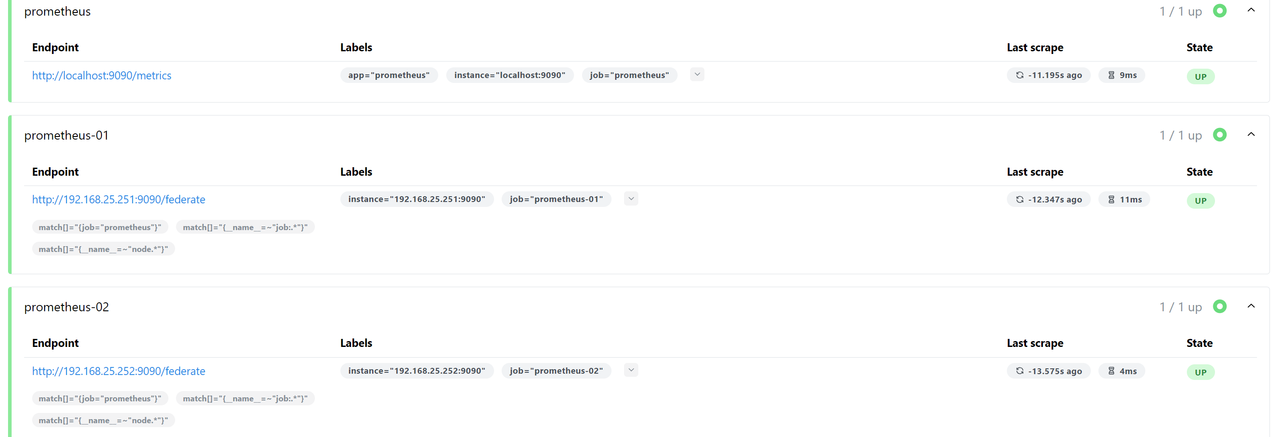The image size is (1282, 437).
Task: Expand labels dropdown for localhost:9090 row
Action: (697, 74)
